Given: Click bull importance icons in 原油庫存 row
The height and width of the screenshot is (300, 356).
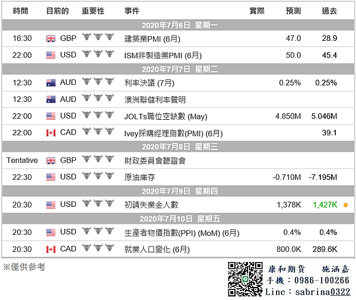Looking at the screenshot, I should pyautogui.click(x=98, y=175).
